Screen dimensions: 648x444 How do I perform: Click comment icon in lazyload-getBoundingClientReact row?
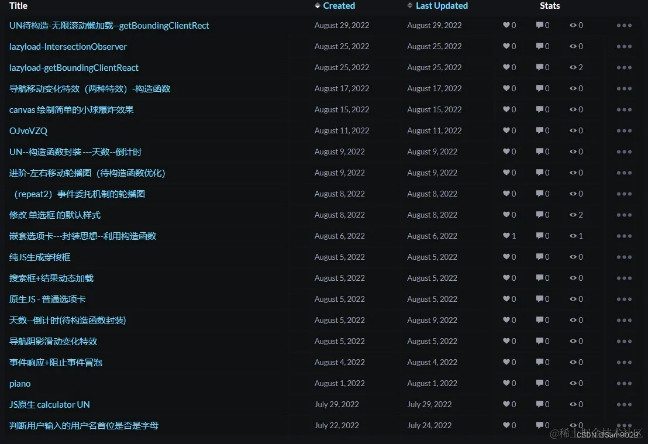(x=540, y=67)
